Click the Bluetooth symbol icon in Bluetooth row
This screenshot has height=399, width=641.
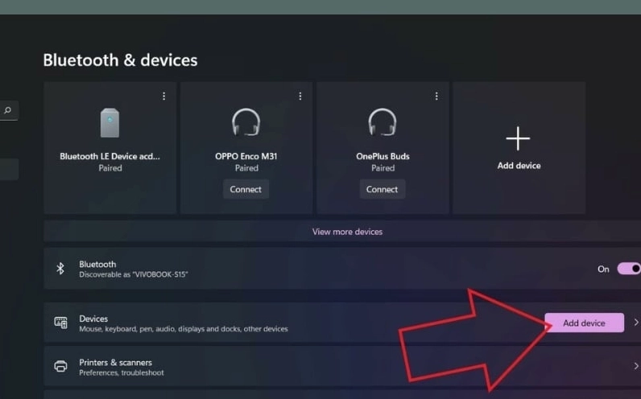coord(60,269)
